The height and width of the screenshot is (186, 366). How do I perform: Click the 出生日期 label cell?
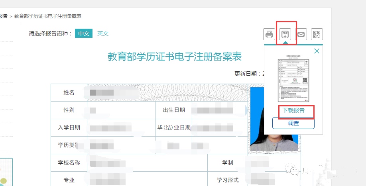174,110
